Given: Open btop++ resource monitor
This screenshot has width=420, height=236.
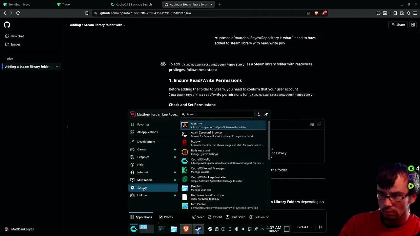Looking at the screenshot, I should click(x=223, y=143).
